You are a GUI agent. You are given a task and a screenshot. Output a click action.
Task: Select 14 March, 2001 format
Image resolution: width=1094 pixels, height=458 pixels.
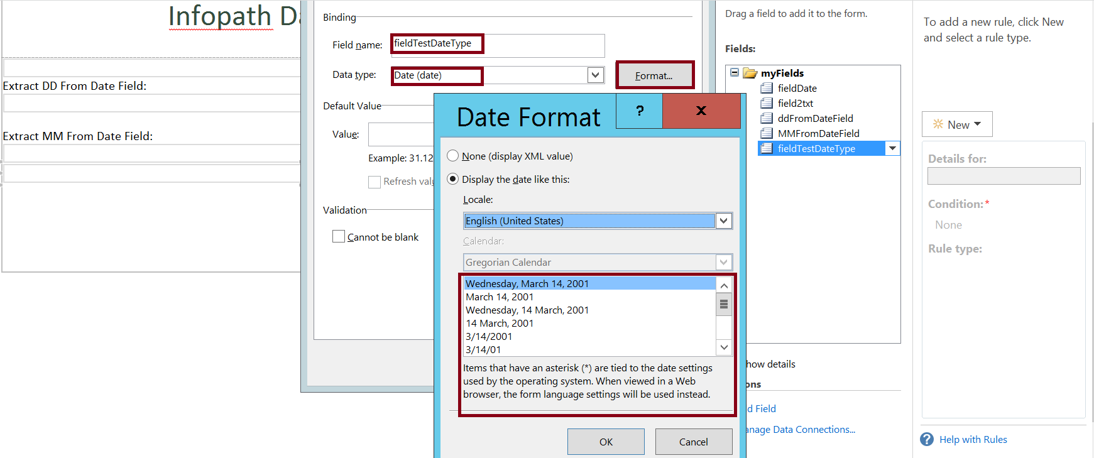coord(589,323)
